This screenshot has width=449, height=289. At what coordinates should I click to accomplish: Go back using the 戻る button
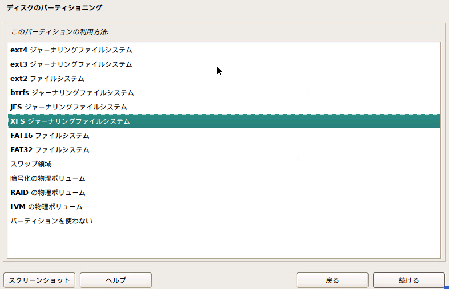[x=333, y=280]
